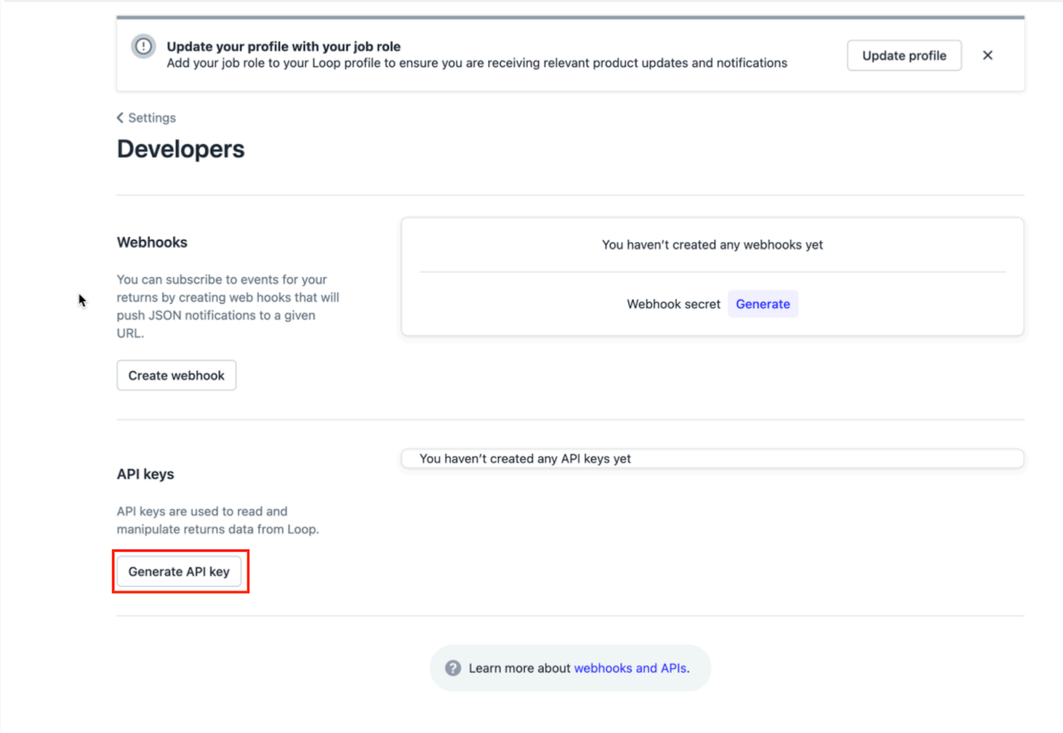Open the webhooks and APIs link
Image resolution: width=1063 pixels, height=733 pixels.
click(630, 668)
